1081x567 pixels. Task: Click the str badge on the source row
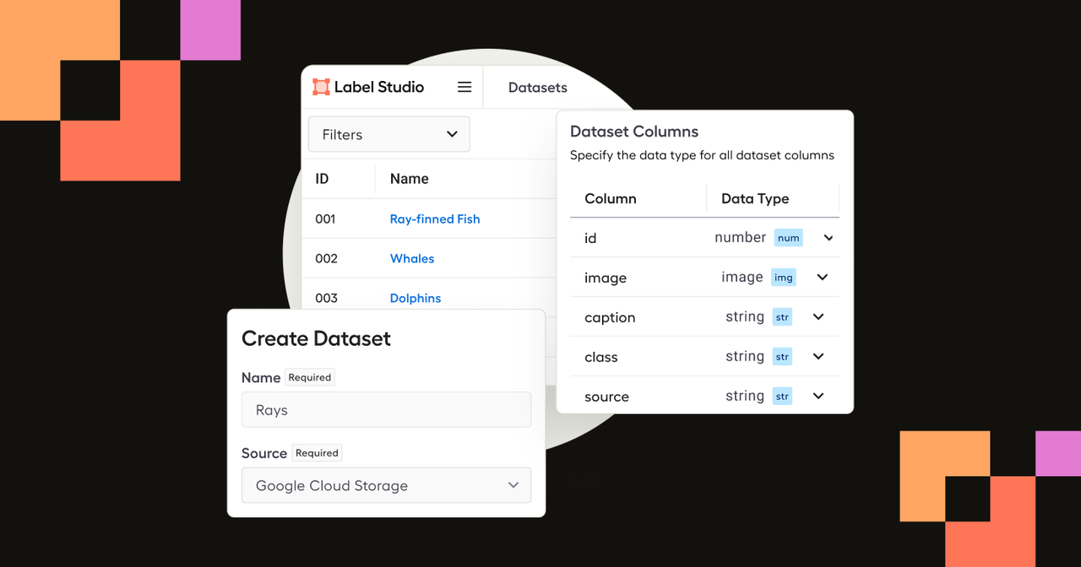tap(782, 396)
